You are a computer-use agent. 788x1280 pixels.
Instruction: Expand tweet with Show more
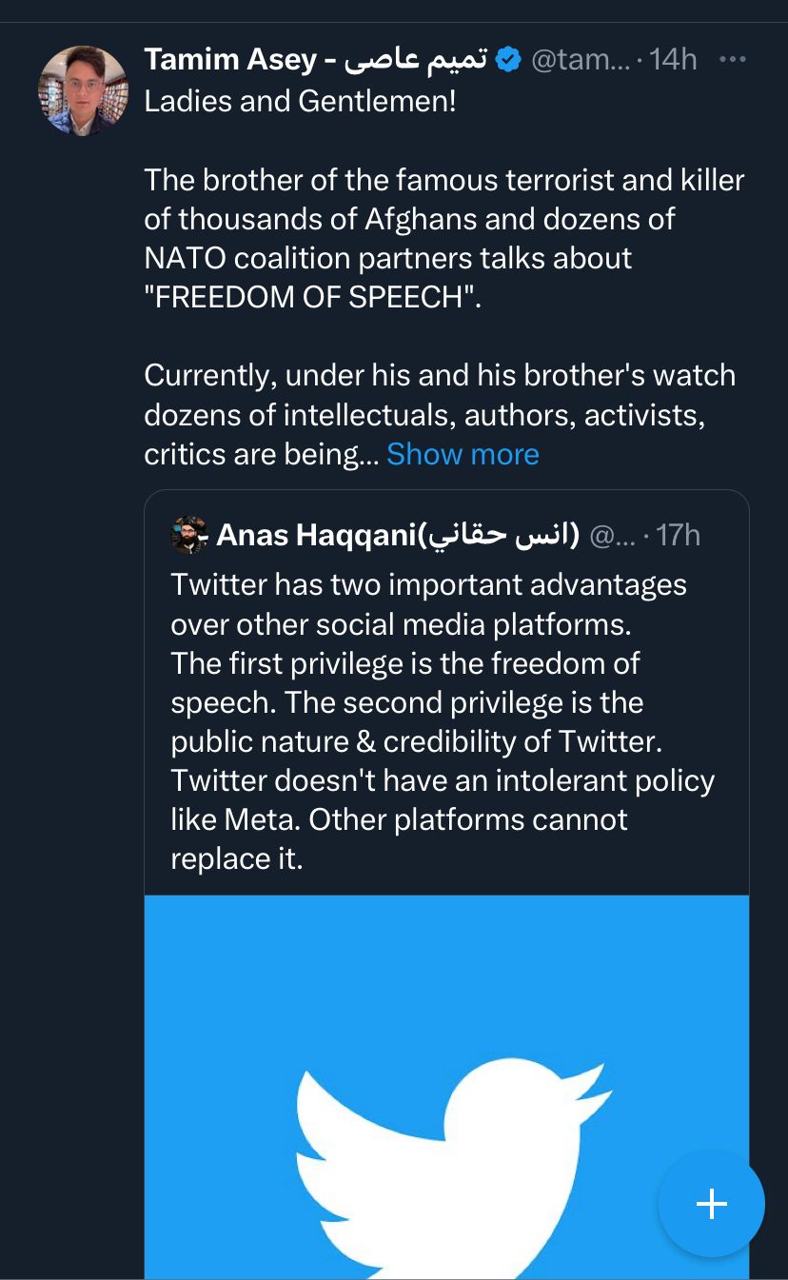tap(463, 454)
